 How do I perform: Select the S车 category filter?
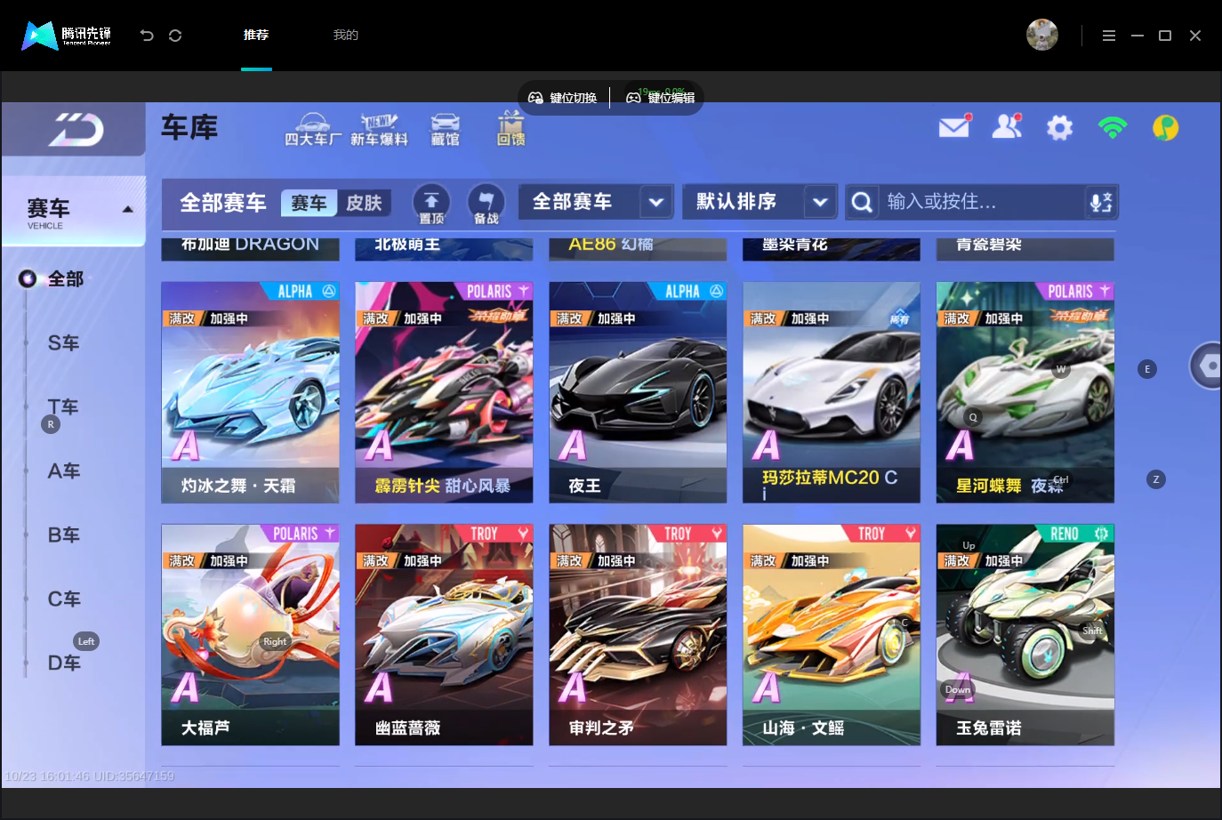(x=64, y=343)
